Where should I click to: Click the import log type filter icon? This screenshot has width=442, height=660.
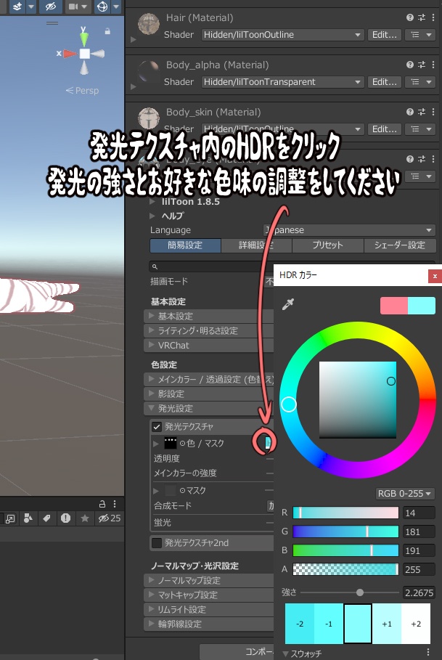pos(65,518)
